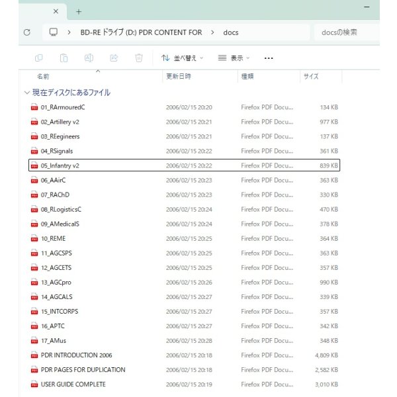The width and height of the screenshot is (397, 397).
Task: Click the This PC monitor icon
Action: (x=54, y=32)
